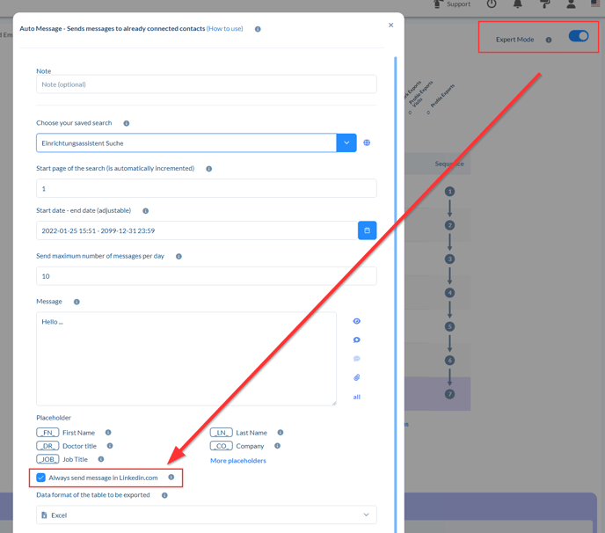Open the How to use link
Image resolution: width=605 pixels, height=533 pixels.
click(225, 28)
